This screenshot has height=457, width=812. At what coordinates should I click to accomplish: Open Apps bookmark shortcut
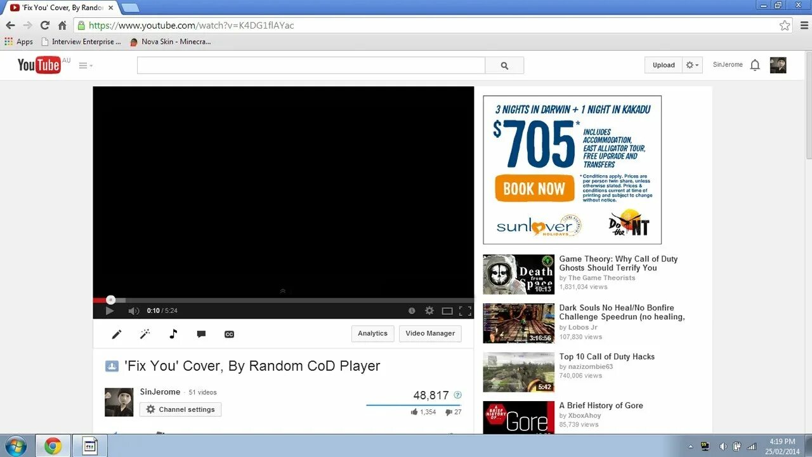coord(18,42)
